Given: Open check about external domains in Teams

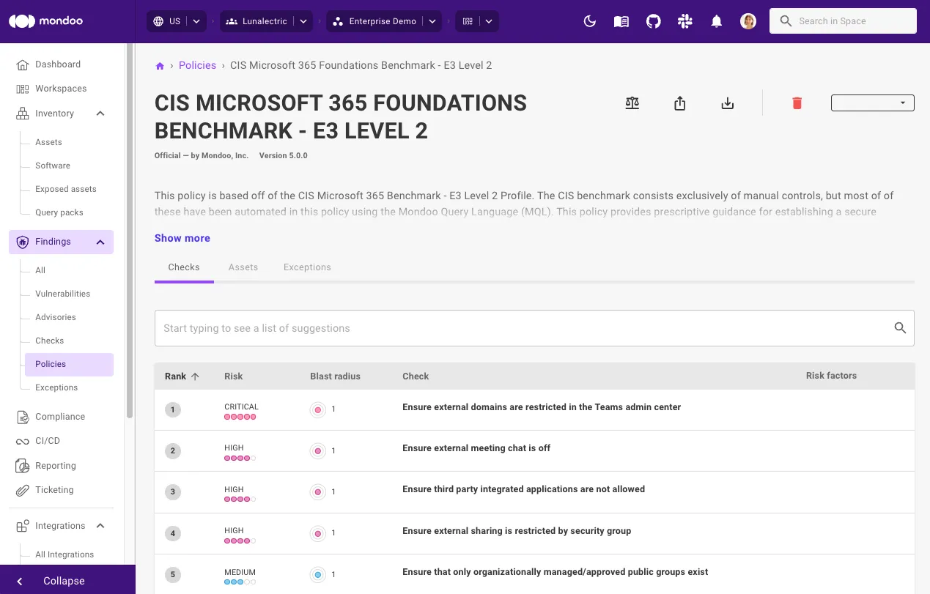Looking at the screenshot, I should pyautogui.click(x=542, y=407).
